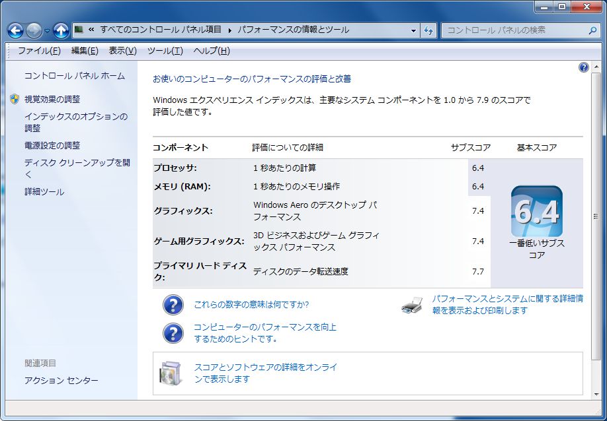Open the ヘルプ(H) menu

[x=212, y=51]
